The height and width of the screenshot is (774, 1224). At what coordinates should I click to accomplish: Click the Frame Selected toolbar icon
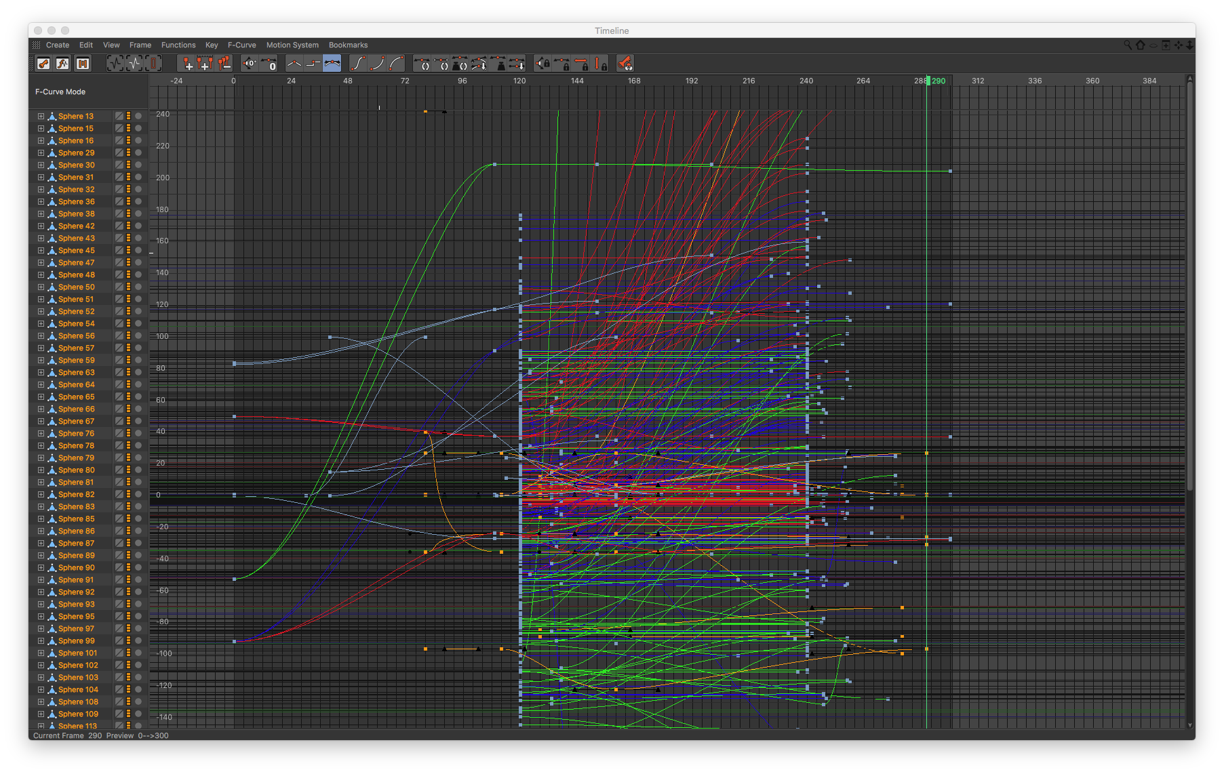click(x=134, y=64)
